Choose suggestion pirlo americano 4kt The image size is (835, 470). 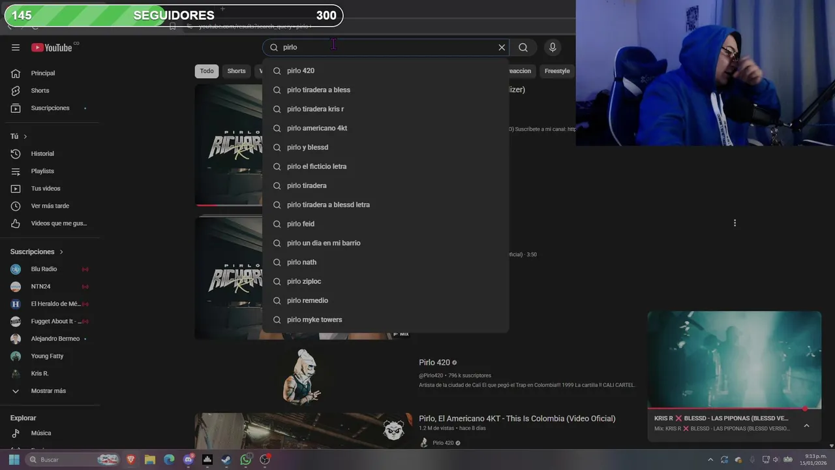click(386, 128)
